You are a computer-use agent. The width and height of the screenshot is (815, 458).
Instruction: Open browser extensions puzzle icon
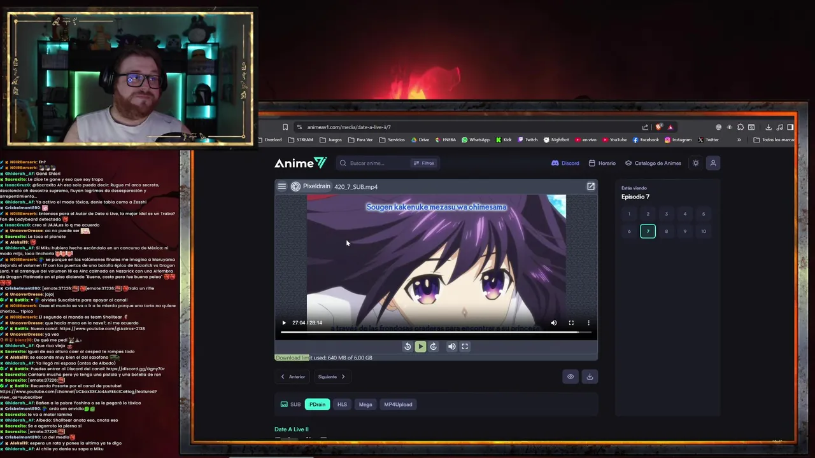point(741,127)
